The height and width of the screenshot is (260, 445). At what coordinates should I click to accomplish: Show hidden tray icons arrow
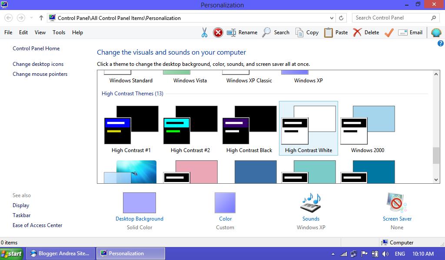click(333, 254)
